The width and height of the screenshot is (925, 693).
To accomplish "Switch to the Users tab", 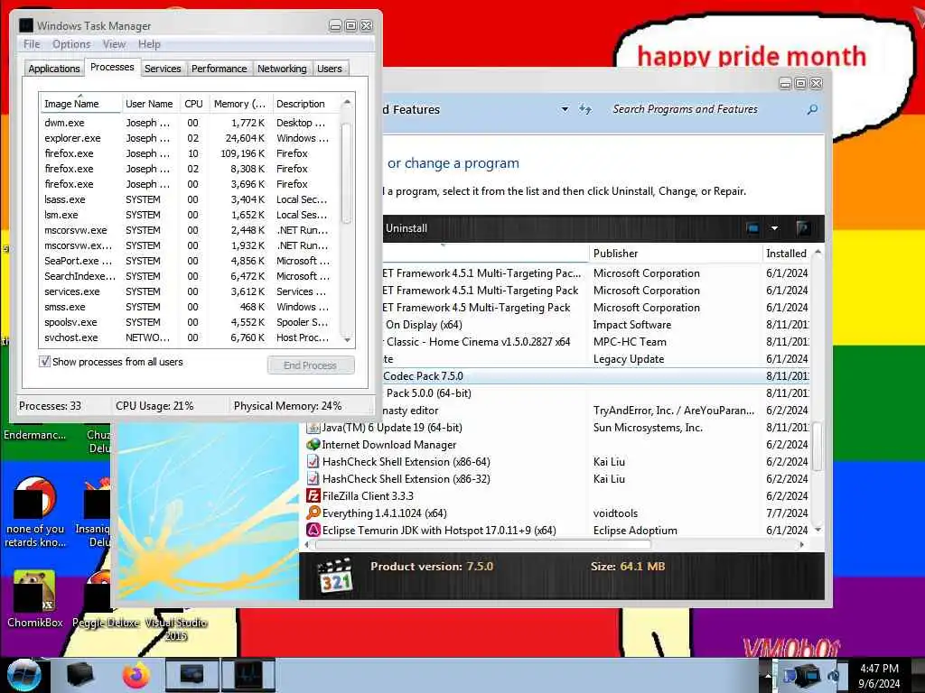I will [x=329, y=69].
